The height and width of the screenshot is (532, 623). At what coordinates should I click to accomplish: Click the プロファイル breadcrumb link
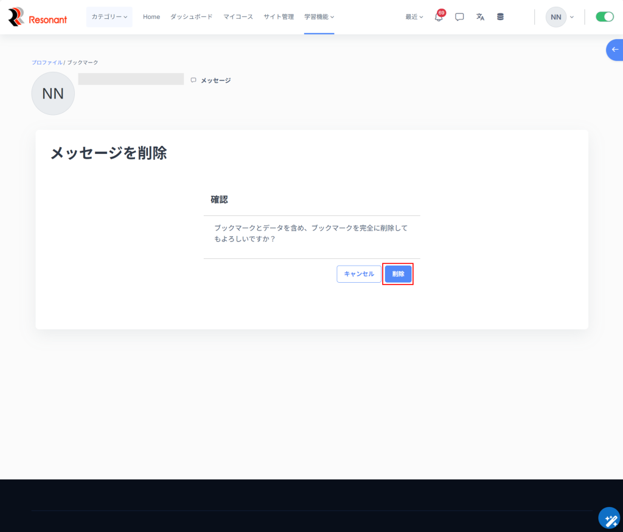(47, 63)
